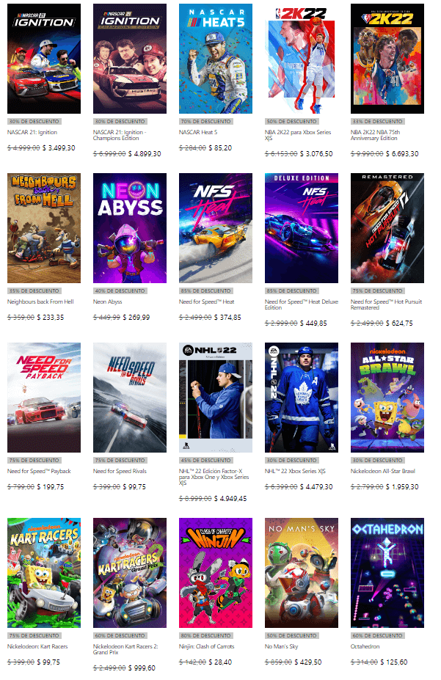The image size is (441, 680).
Task: Open the Need for Speed Payback cover
Action: click(x=44, y=398)
